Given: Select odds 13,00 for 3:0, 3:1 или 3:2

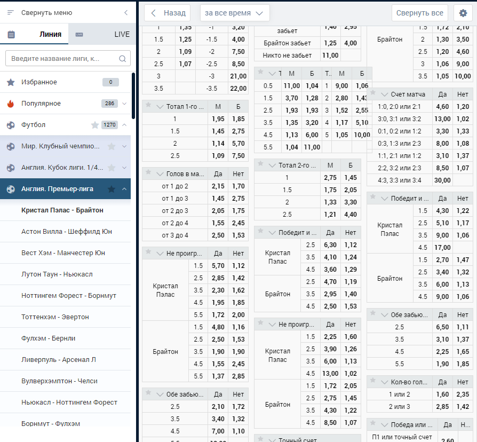Looking at the screenshot, I should pos(442,119).
